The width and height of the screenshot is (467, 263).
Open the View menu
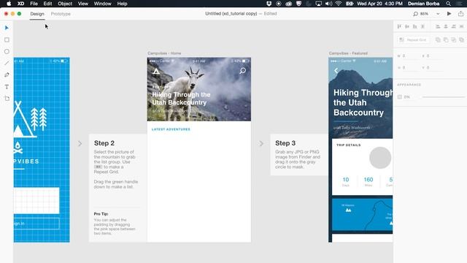82,4
